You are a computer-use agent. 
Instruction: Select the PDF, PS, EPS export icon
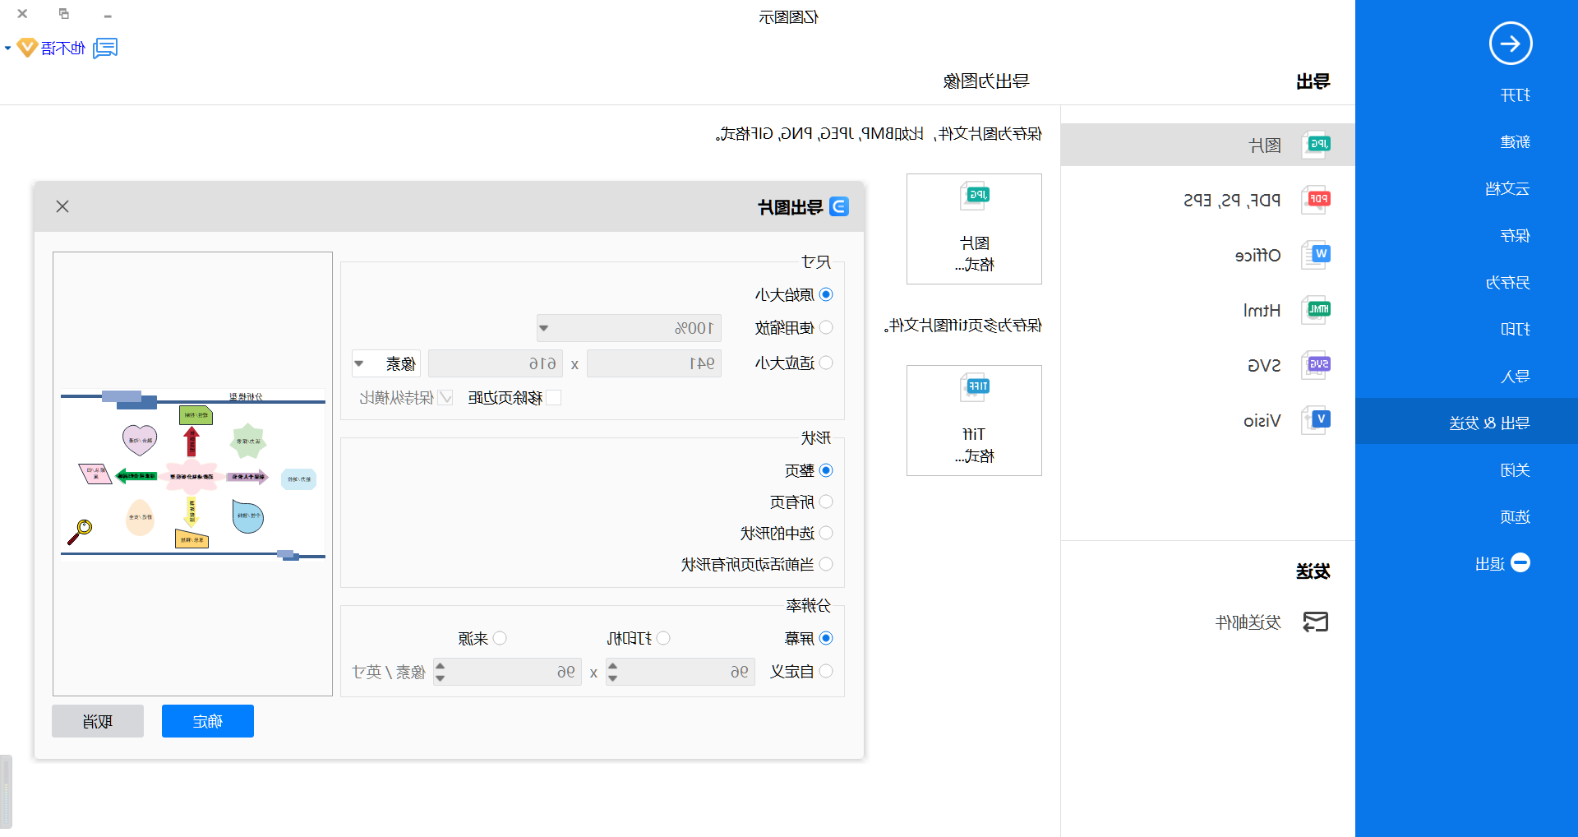1317,200
